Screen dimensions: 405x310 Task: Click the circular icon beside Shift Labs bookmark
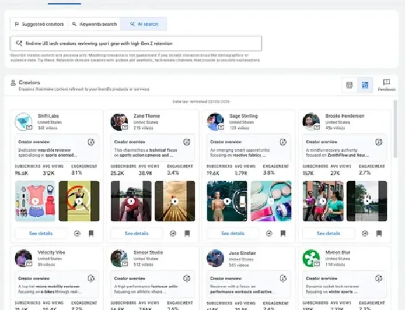(x=77, y=234)
